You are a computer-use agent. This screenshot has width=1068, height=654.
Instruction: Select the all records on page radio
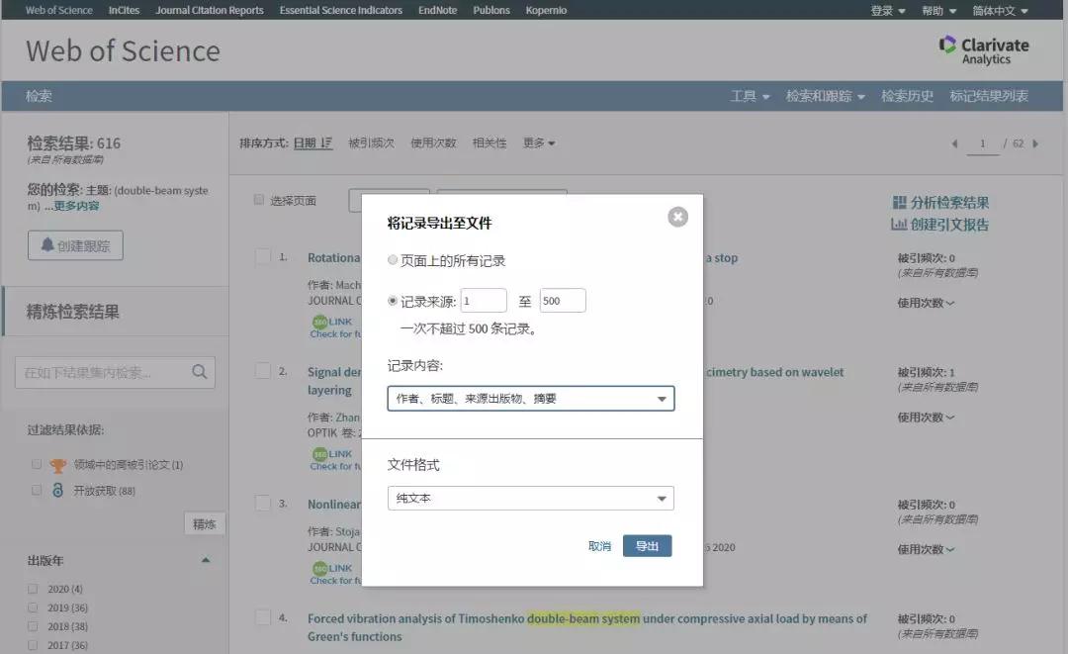393,260
